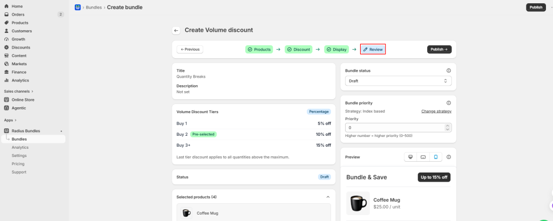Click the Orders count badge 2
The height and width of the screenshot is (221, 553).
pyautogui.click(x=60, y=15)
